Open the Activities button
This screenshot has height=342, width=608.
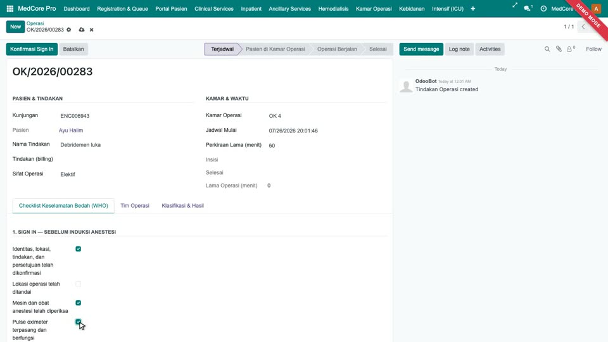click(490, 49)
